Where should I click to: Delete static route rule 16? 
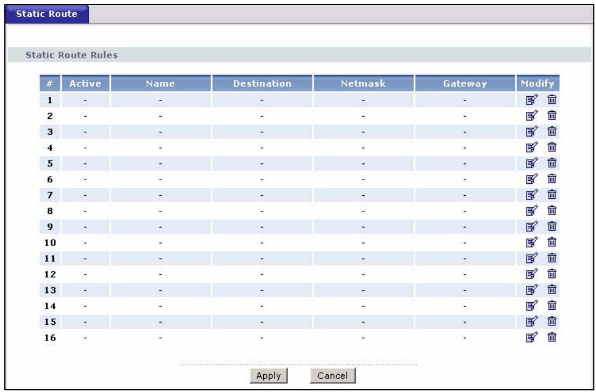click(x=552, y=337)
